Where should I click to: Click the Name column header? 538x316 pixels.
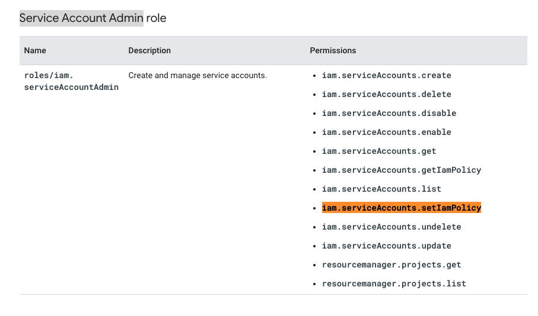coord(35,51)
